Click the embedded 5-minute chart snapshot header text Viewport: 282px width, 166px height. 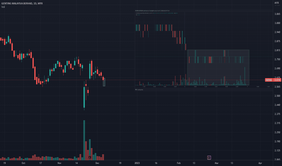(152, 11)
